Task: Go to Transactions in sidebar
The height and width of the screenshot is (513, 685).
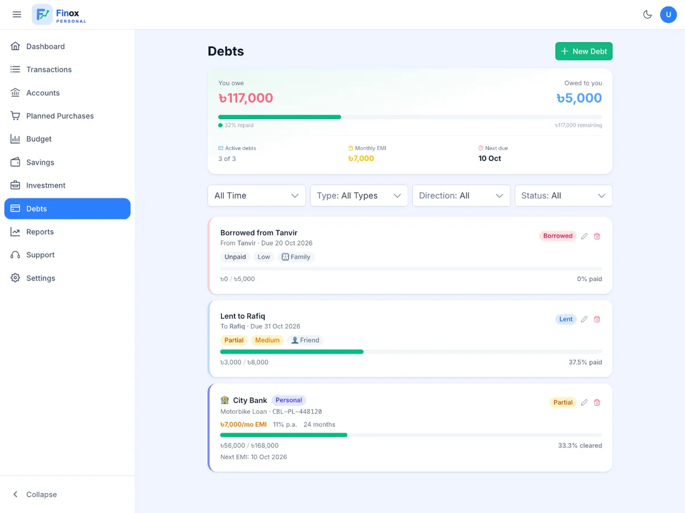Action: (x=67, y=70)
